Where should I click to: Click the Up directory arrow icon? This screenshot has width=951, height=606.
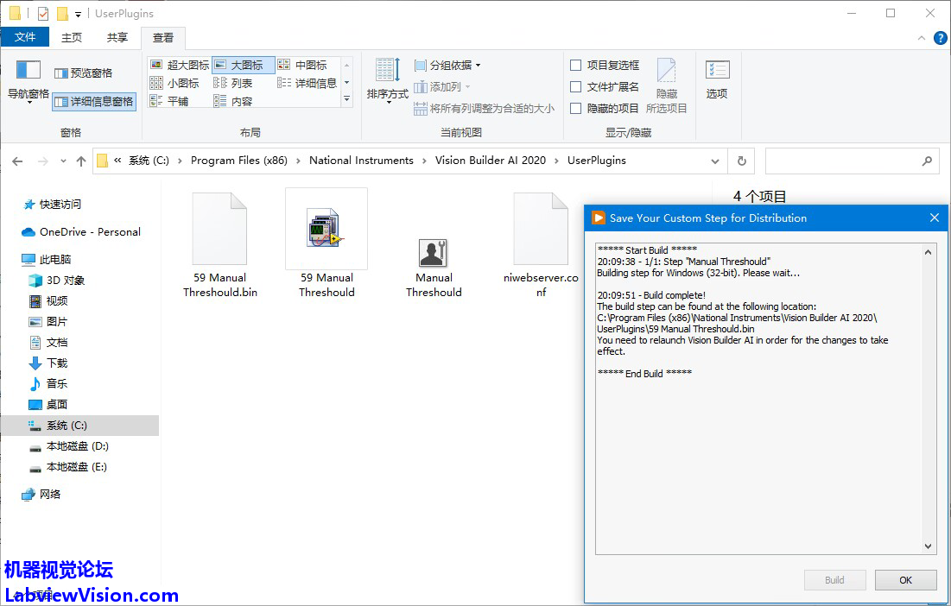(81, 161)
